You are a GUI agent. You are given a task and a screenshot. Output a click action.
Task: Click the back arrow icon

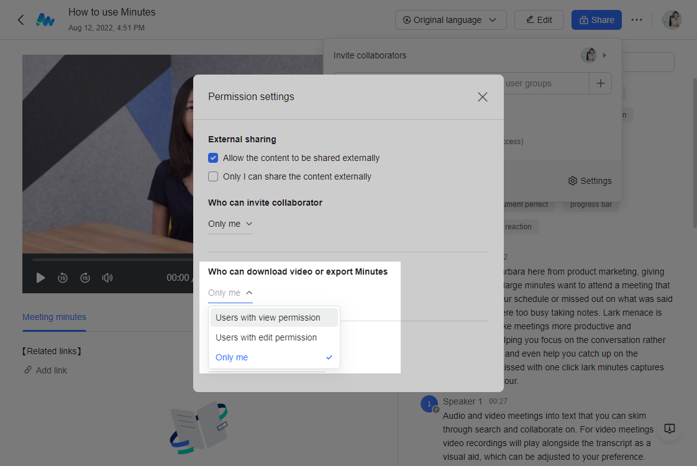20,20
